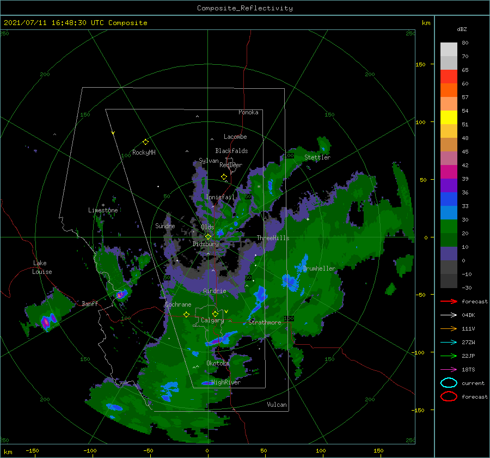Click the Blackfalds town label
The image size is (490, 458).
click(x=231, y=151)
